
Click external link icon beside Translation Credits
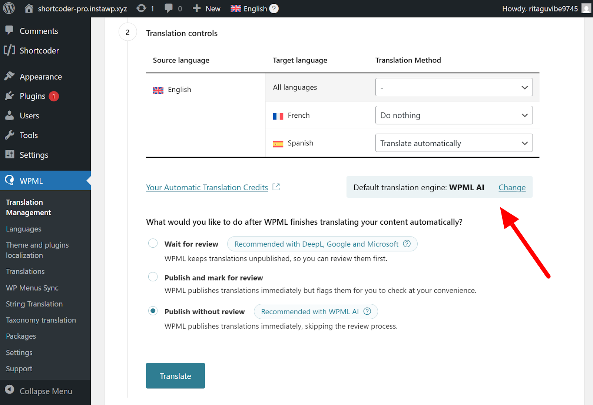coord(276,187)
